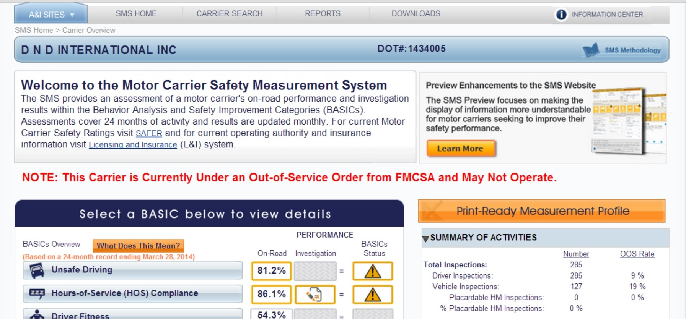Click the HOS Compliance sleeping-driver icon
The image size is (686, 319).
click(37, 293)
